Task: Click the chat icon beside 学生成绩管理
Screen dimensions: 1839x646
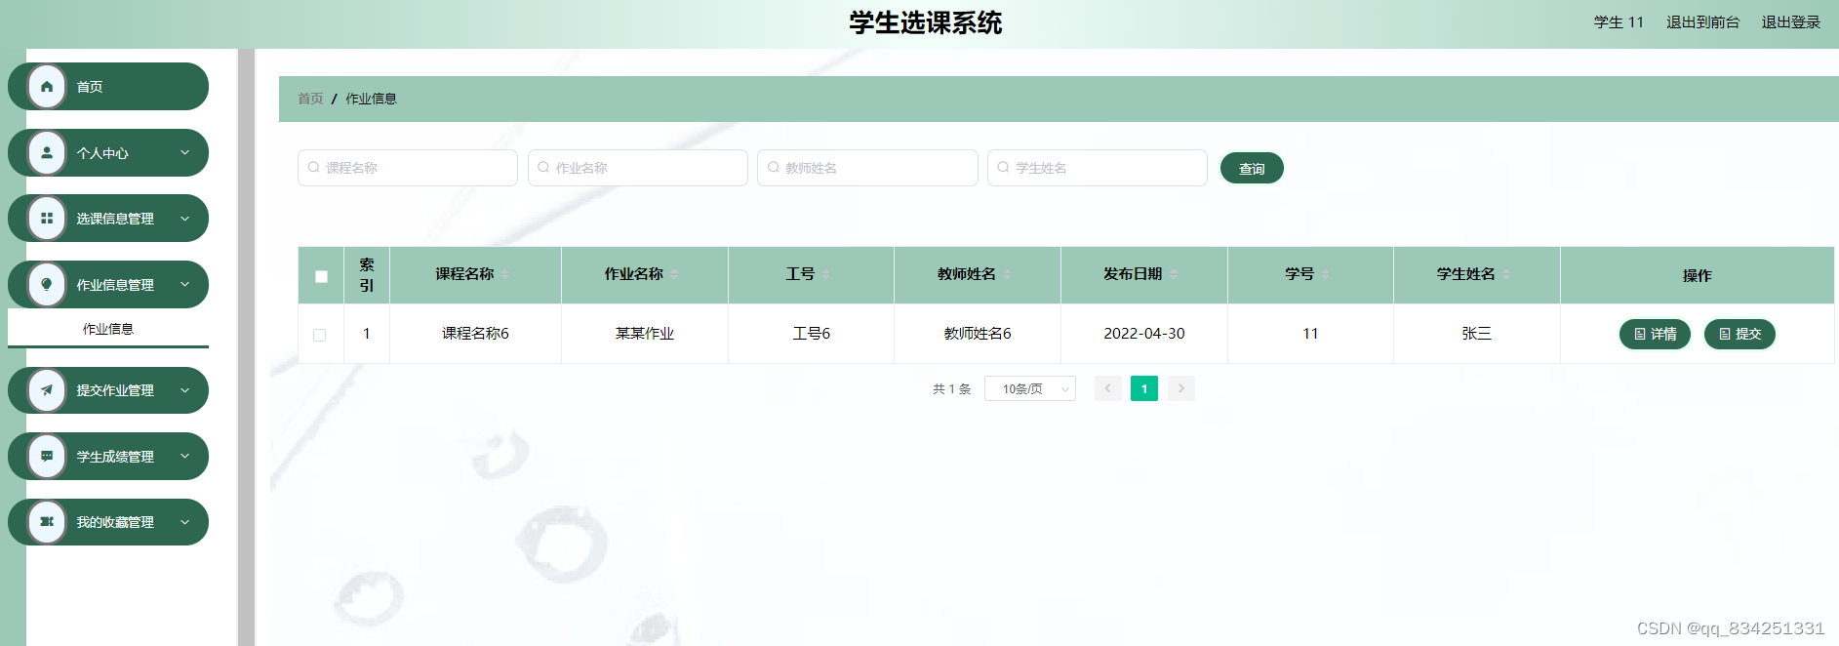Action: pos(47,456)
